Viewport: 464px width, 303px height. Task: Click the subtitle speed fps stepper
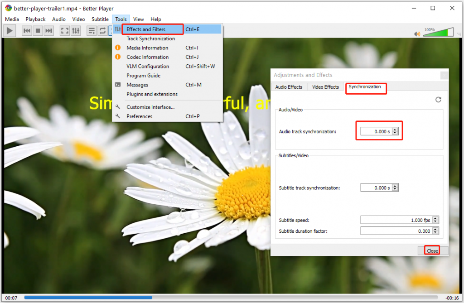435,220
